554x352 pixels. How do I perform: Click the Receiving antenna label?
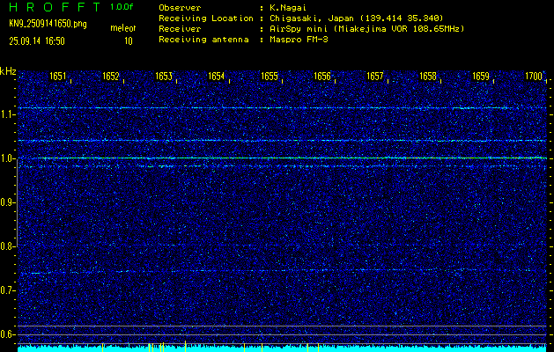pyautogui.click(x=203, y=40)
